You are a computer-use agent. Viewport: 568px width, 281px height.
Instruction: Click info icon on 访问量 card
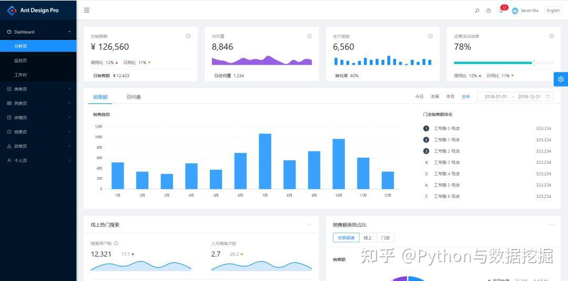[309, 36]
